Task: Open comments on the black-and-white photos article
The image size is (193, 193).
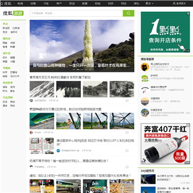Action: pyautogui.click(x=127, y=101)
